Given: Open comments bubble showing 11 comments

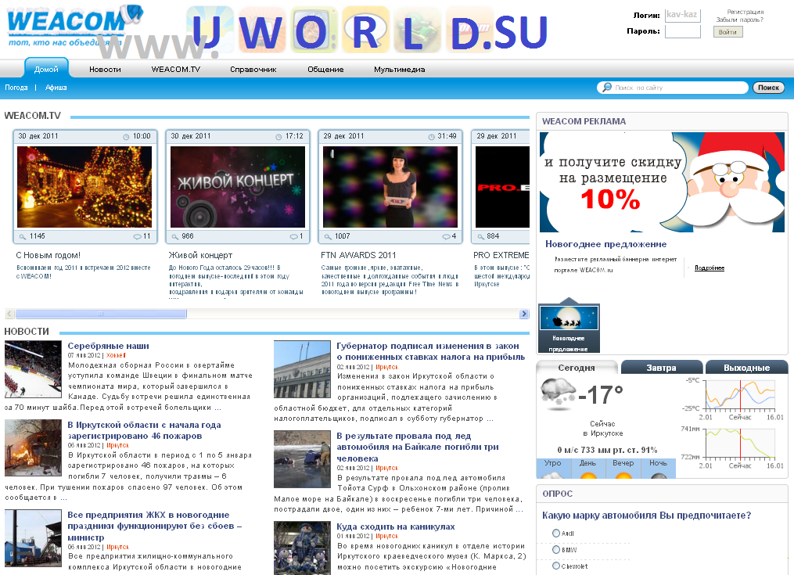Looking at the screenshot, I should click(x=137, y=236).
